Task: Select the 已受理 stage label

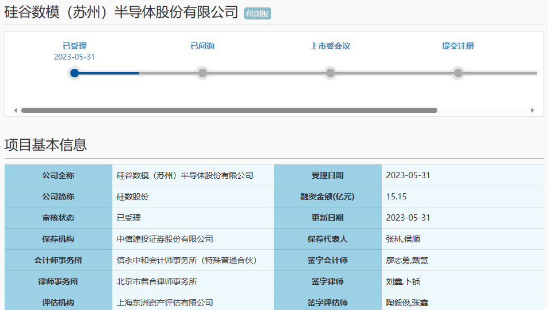Action: click(75, 46)
